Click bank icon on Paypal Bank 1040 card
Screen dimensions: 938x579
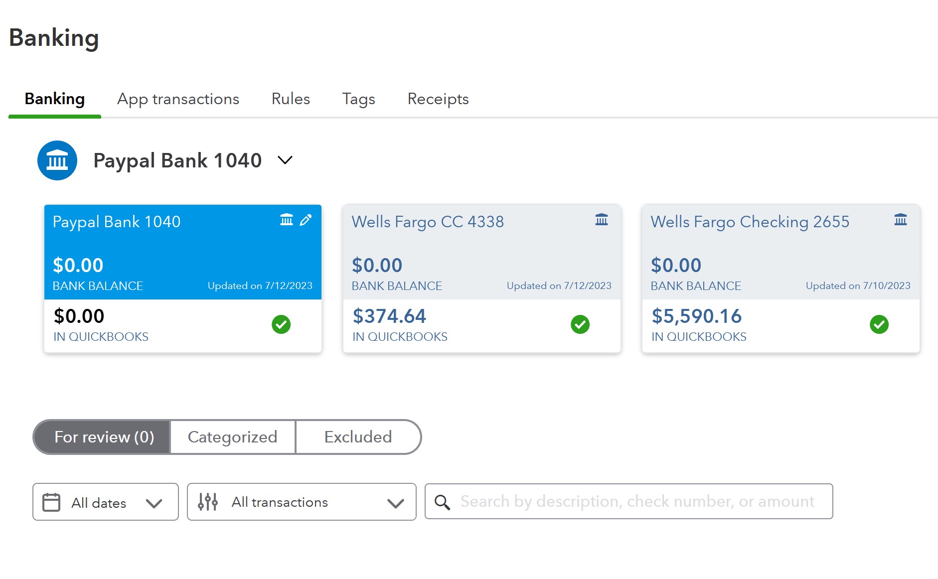[x=287, y=220]
